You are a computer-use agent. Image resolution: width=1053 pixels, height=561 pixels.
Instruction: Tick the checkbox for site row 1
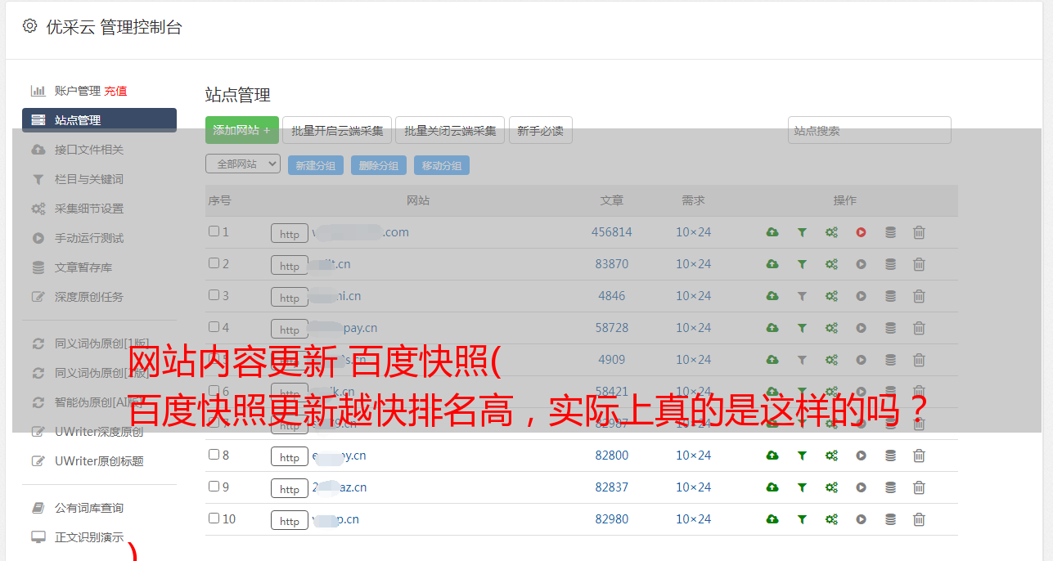(x=214, y=231)
